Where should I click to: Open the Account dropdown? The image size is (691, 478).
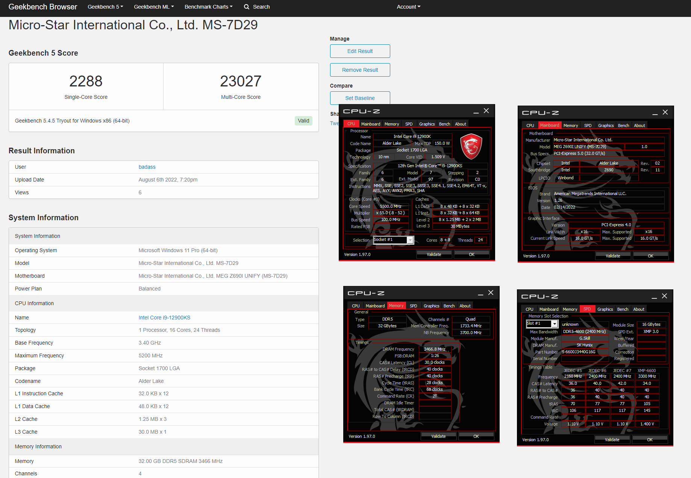point(409,7)
